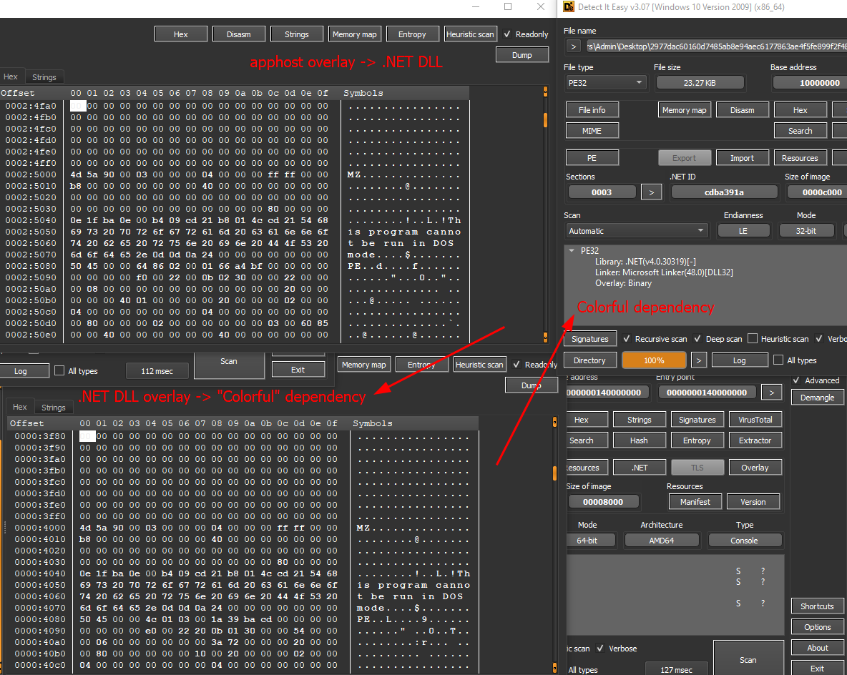This screenshot has width=847, height=675.
Task: Click the Detect It Easy title bar icon
Action: pos(569,7)
